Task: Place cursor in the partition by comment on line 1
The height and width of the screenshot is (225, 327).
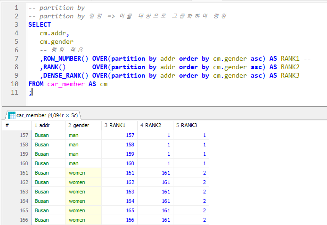Action: point(57,8)
